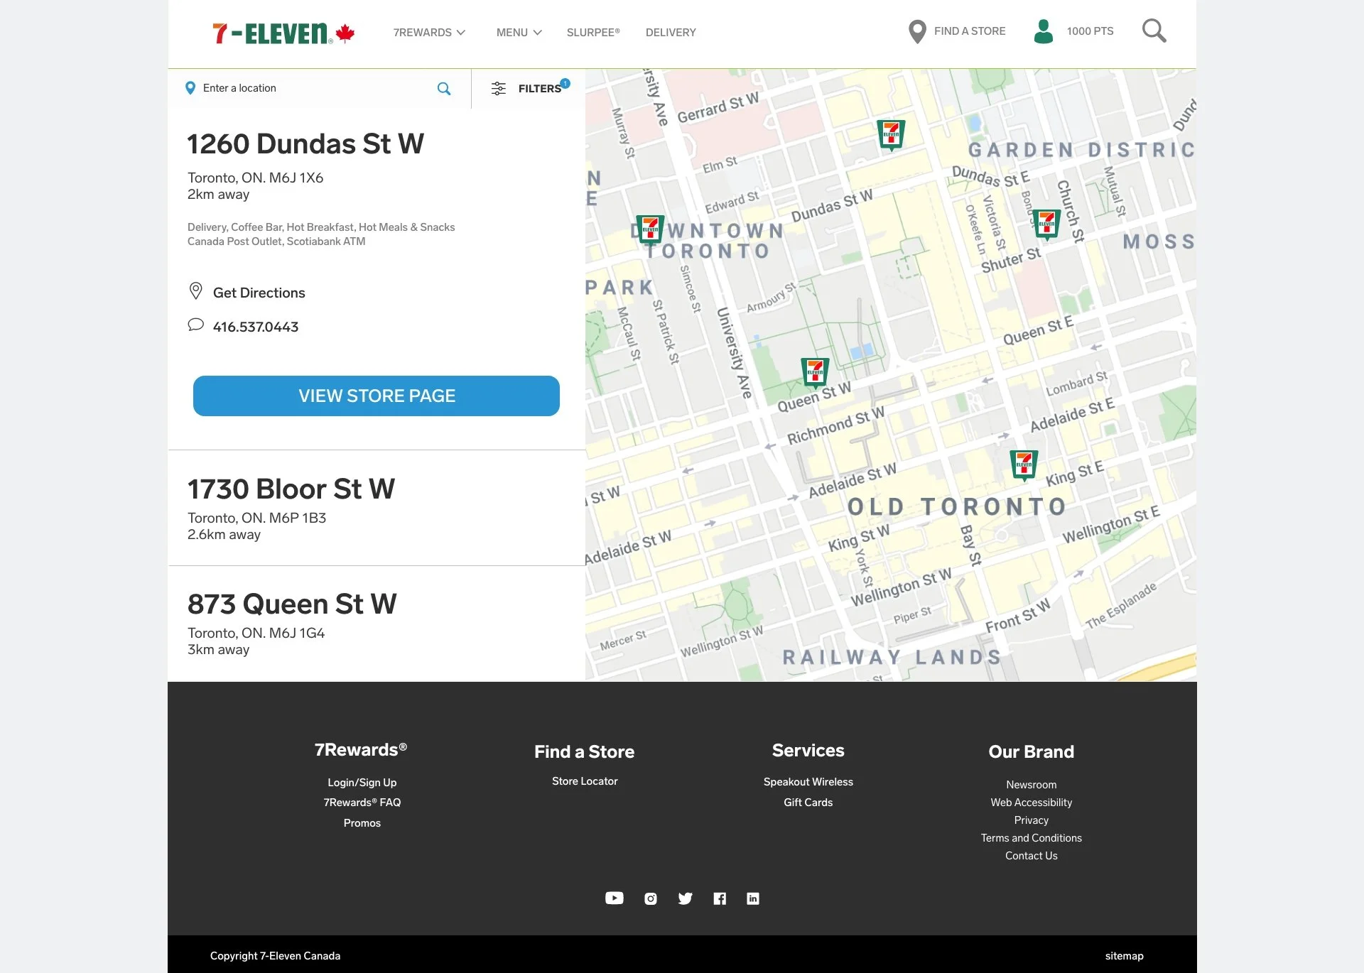Open the Facebook social link
This screenshot has height=973, width=1364.
click(x=720, y=899)
